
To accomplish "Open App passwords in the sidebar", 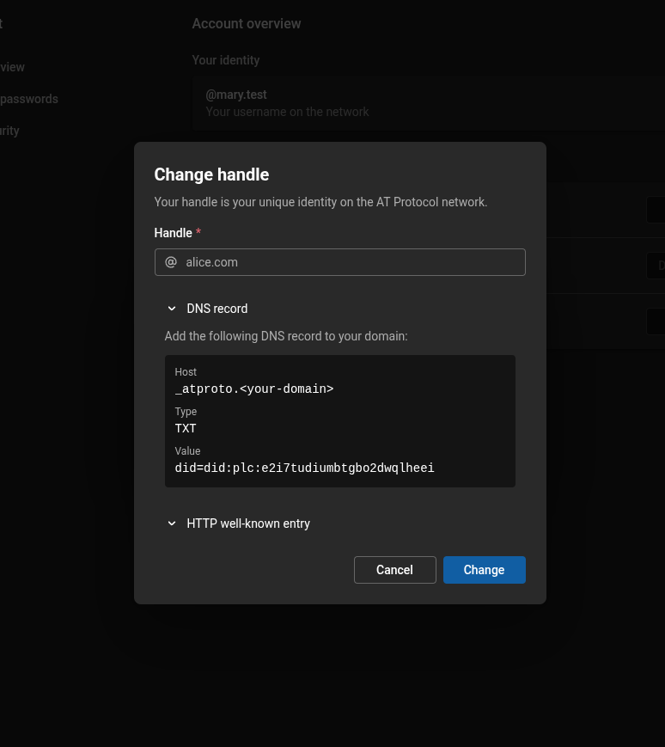I will click(29, 99).
